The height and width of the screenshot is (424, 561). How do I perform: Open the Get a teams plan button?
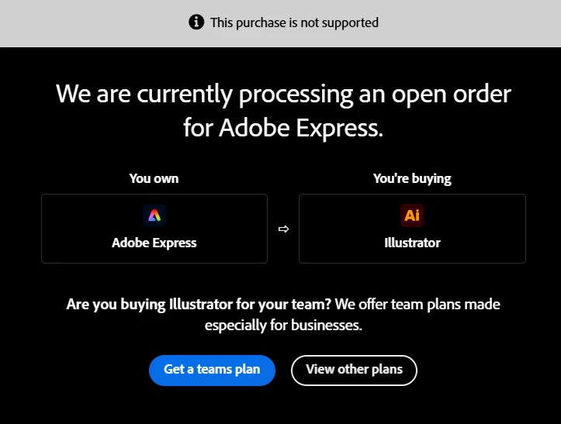click(x=212, y=371)
